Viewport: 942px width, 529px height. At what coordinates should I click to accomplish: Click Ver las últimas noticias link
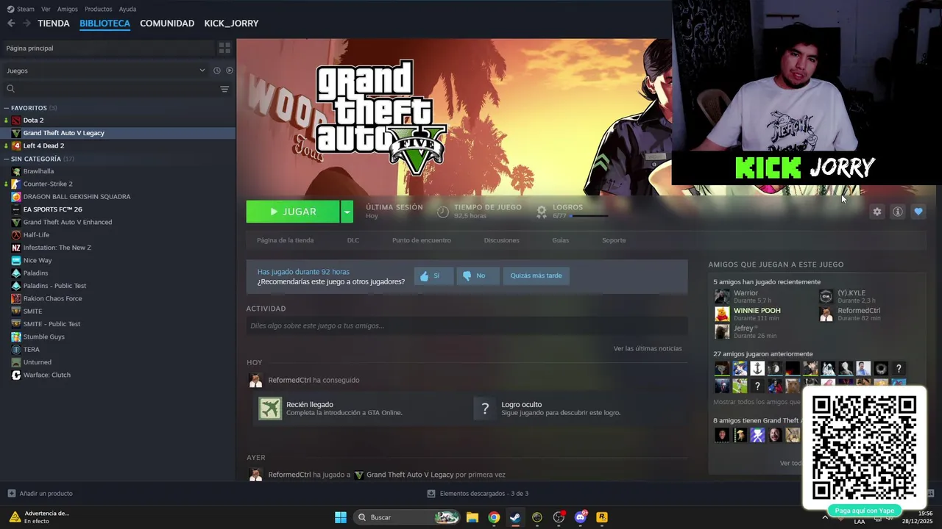pyautogui.click(x=648, y=348)
